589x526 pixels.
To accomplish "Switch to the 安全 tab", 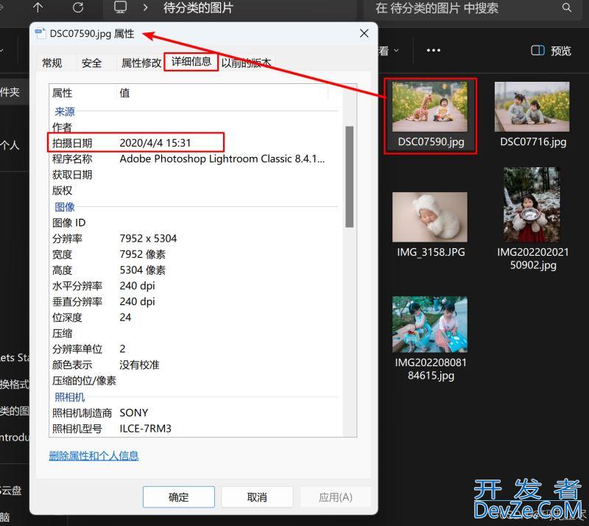I will [x=91, y=63].
